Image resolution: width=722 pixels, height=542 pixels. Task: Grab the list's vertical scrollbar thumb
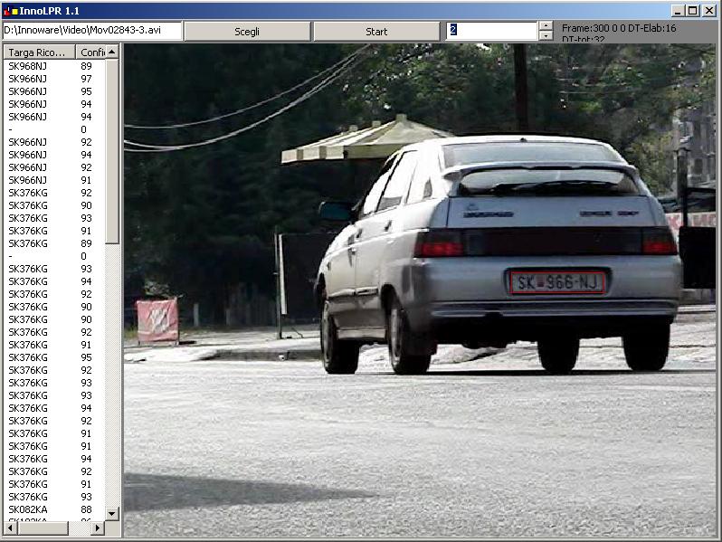(x=112, y=150)
